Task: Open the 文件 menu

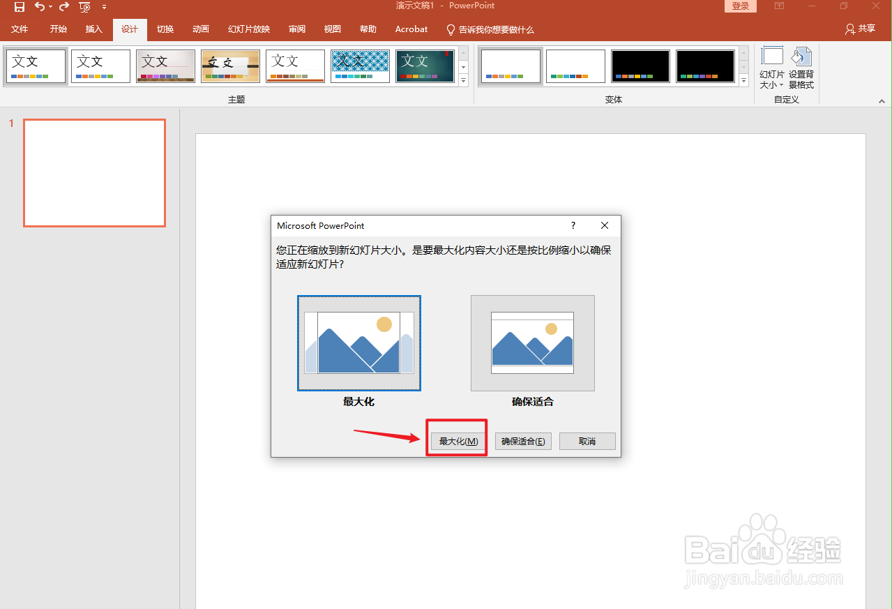Action: point(20,29)
